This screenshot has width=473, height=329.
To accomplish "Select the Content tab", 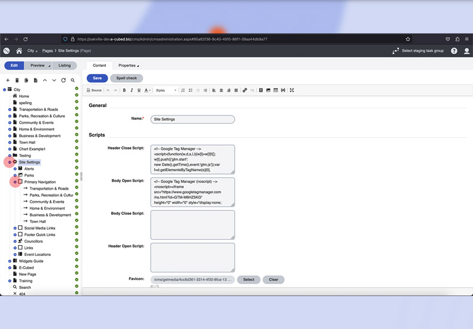I will (x=99, y=66).
